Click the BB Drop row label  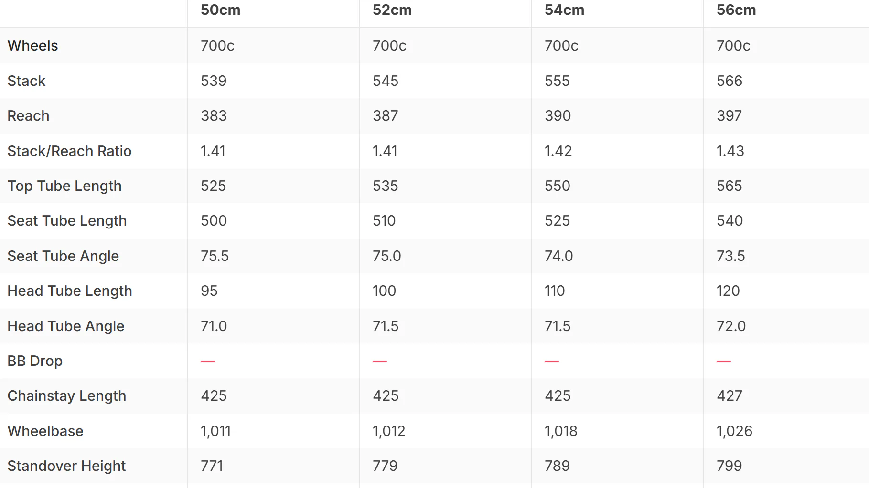click(35, 361)
